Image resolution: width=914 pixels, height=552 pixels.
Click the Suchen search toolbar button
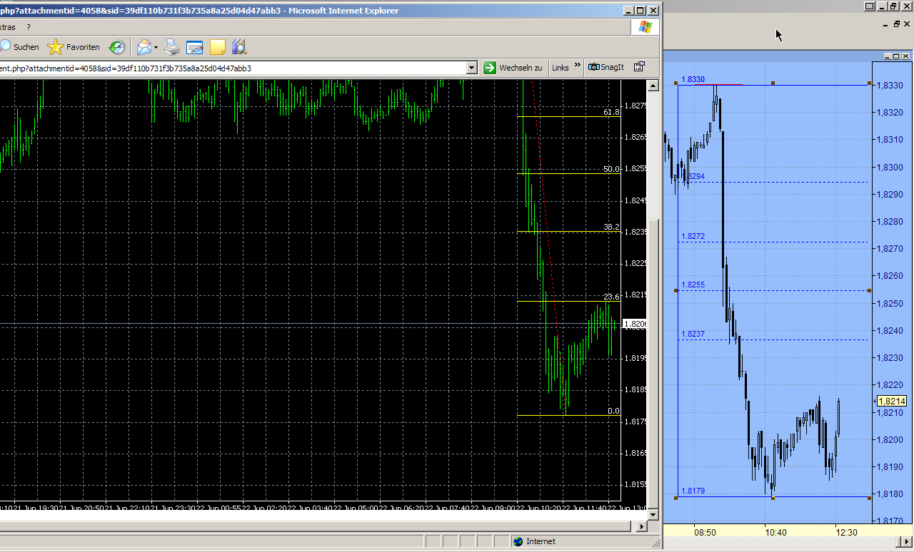(x=19, y=47)
